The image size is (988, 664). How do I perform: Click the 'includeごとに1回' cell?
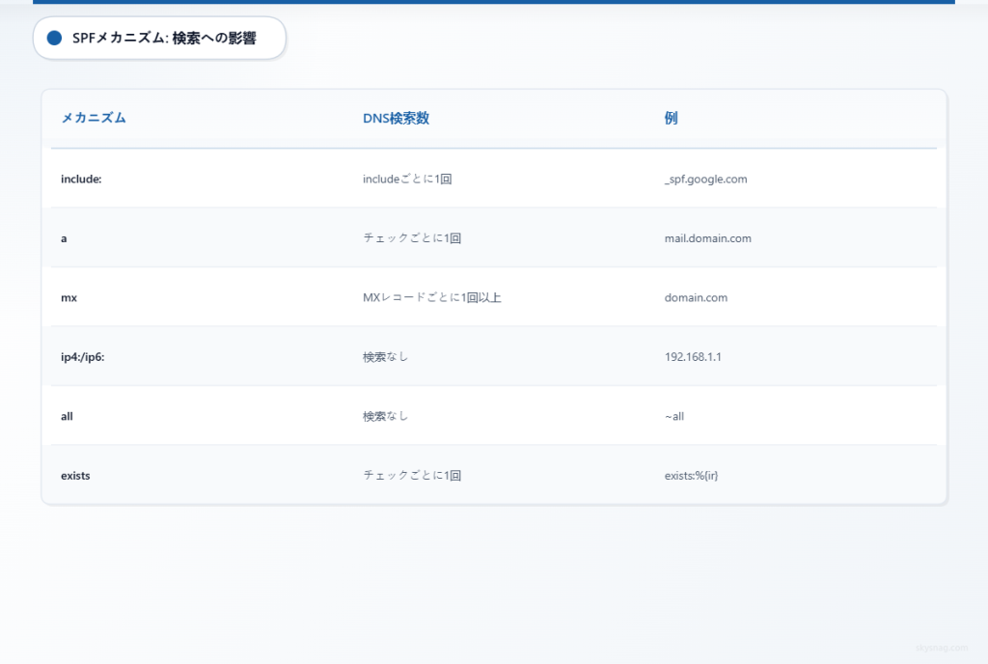click(407, 179)
